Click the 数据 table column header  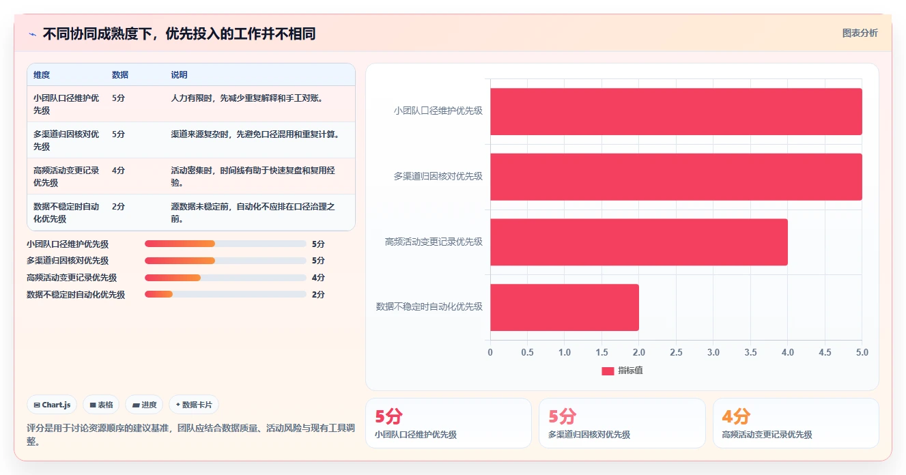120,75
